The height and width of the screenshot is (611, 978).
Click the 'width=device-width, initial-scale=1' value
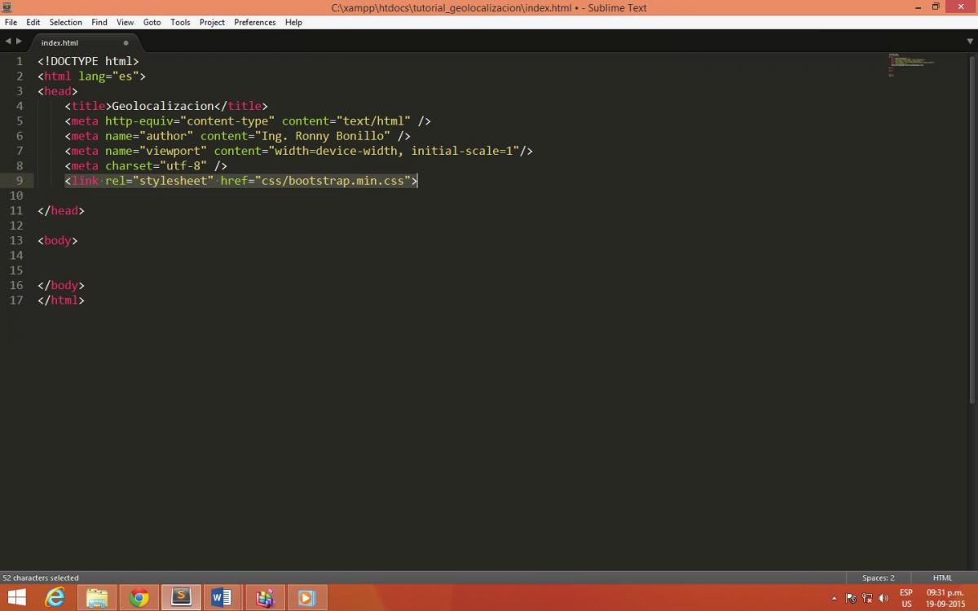(x=394, y=151)
